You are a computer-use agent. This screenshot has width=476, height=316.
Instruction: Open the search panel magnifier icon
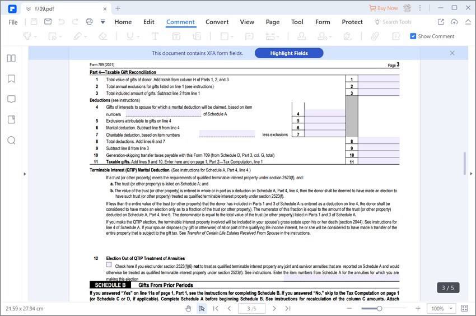11,141
